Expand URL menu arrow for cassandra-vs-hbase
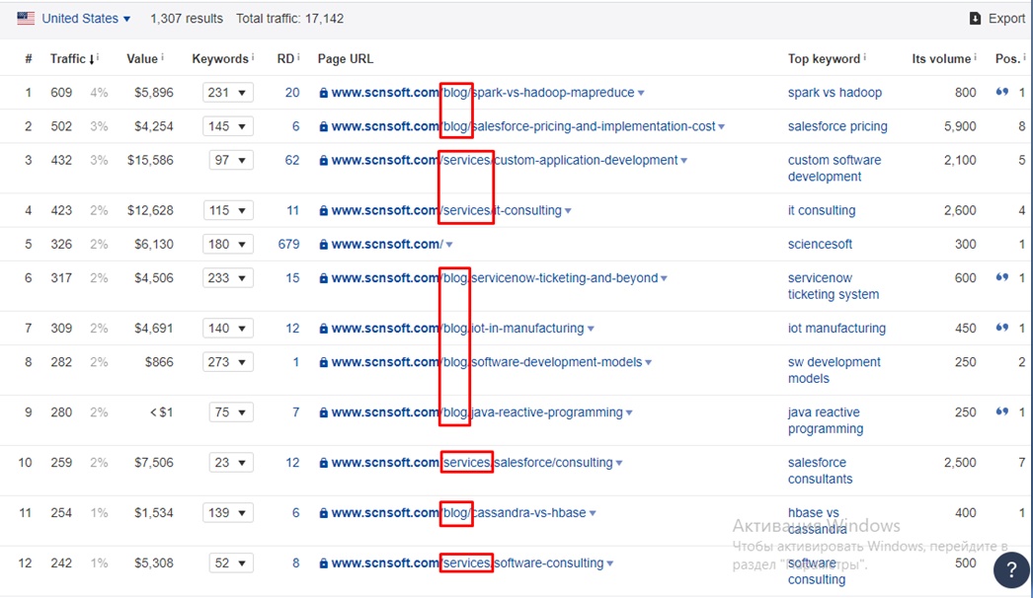 pos(593,514)
